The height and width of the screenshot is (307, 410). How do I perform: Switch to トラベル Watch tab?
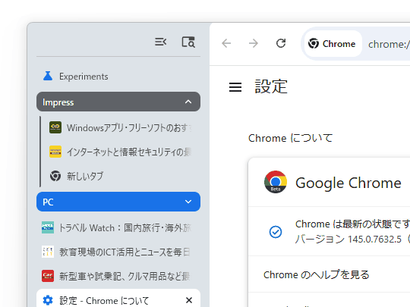(x=118, y=227)
